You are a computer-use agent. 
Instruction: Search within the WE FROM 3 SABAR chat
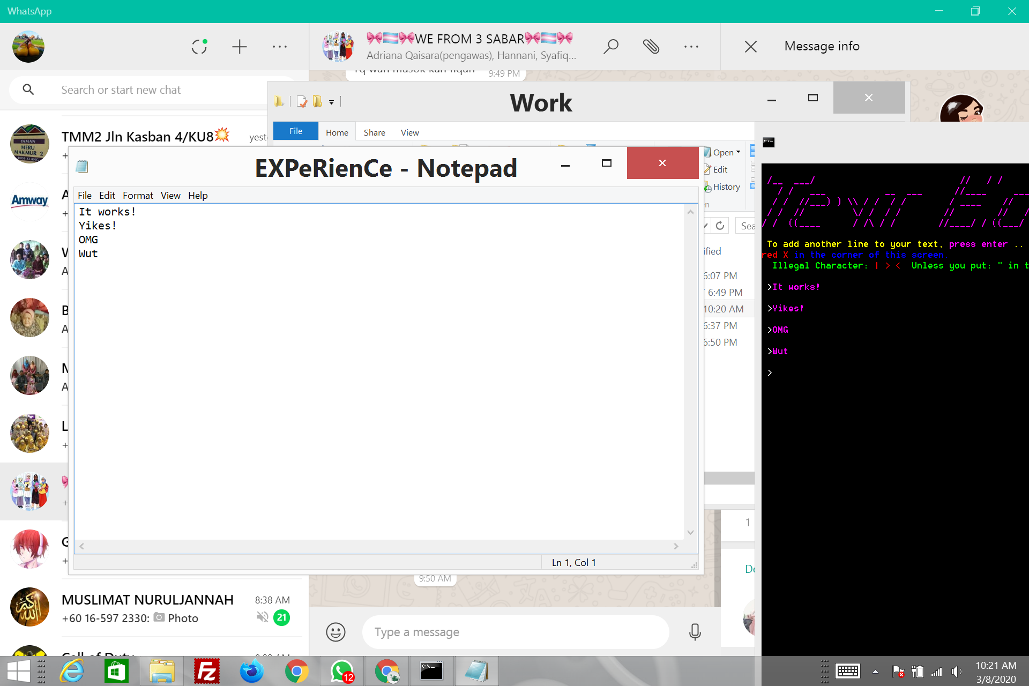pyautogui.click(x=611, y=47)
